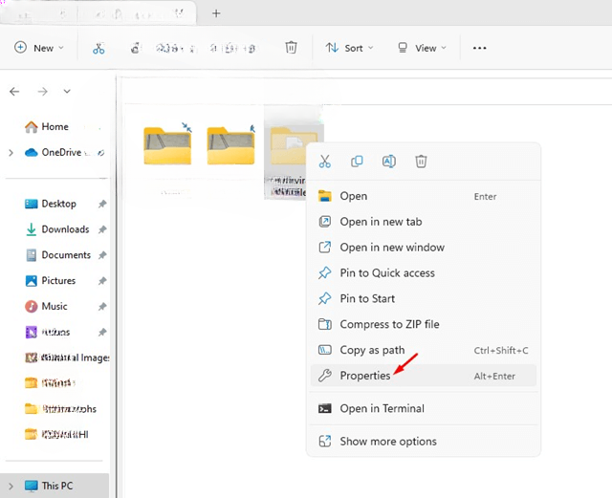
Task: Click the This PC monitor icon
Action: [x=32, y=486]
